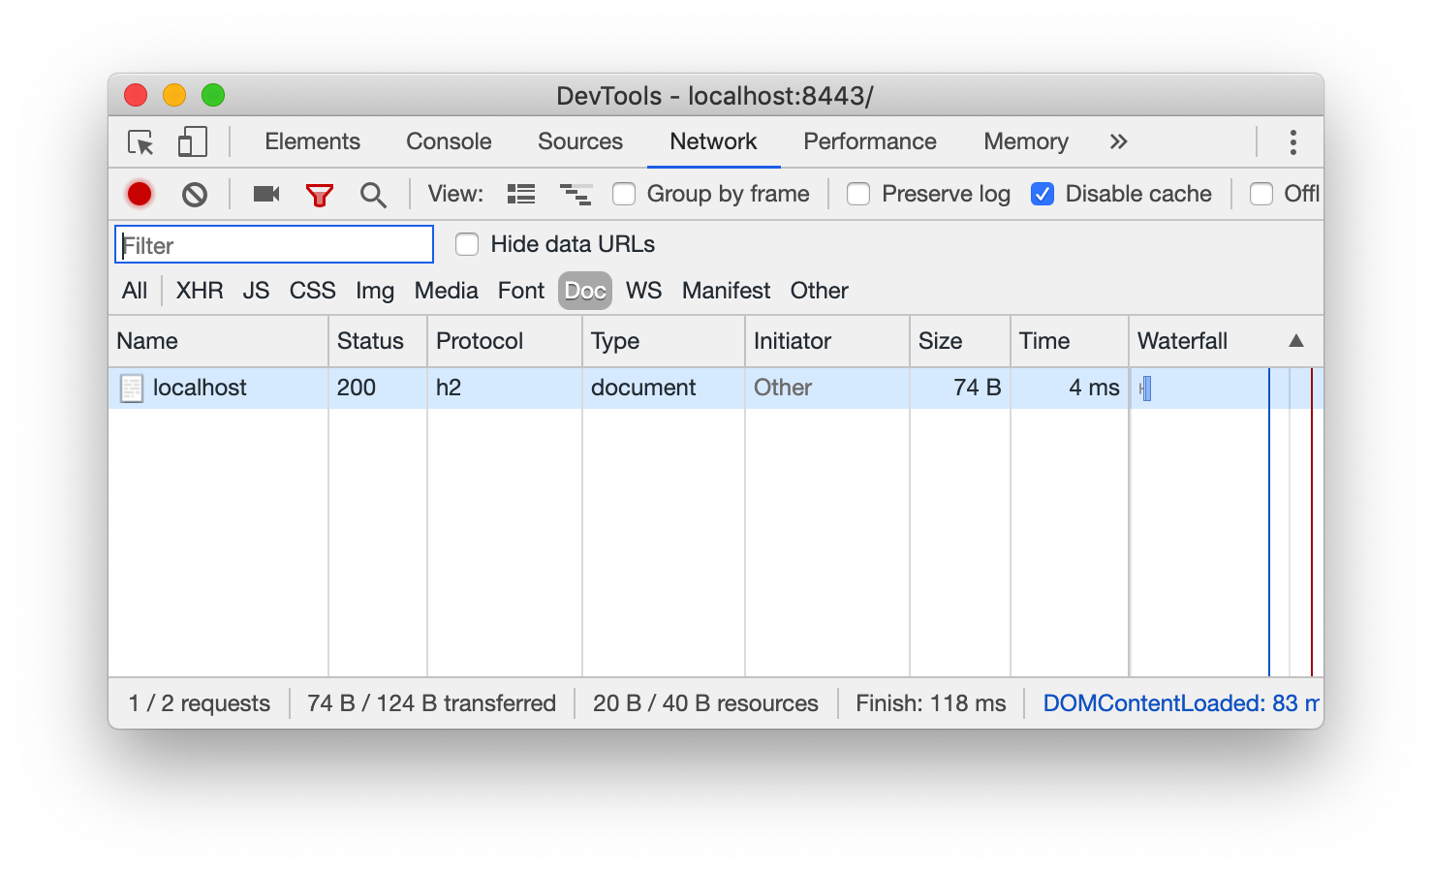Open the Performance tab
The image size is (1432, 872).
pyautogui.click(x=870, y=141)
